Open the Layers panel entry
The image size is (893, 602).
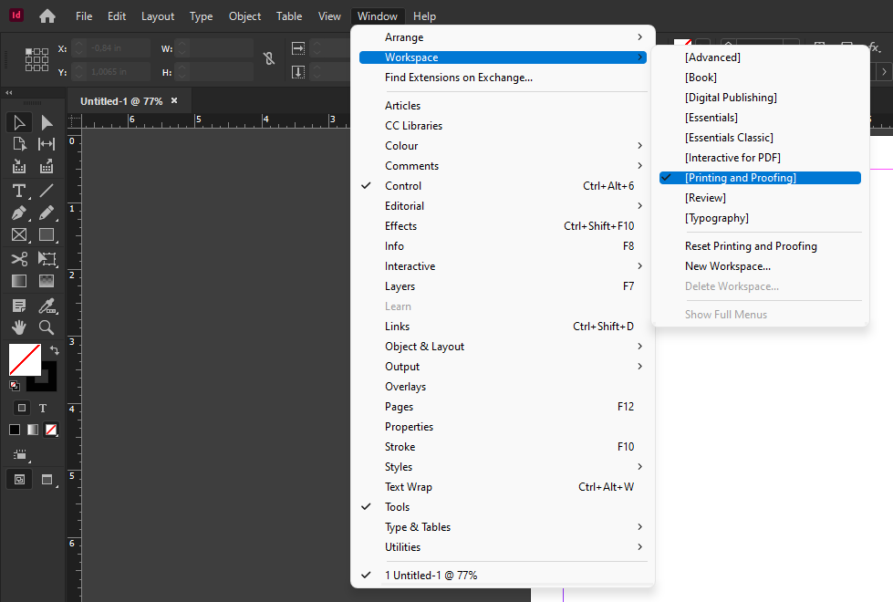pos(503,285)
